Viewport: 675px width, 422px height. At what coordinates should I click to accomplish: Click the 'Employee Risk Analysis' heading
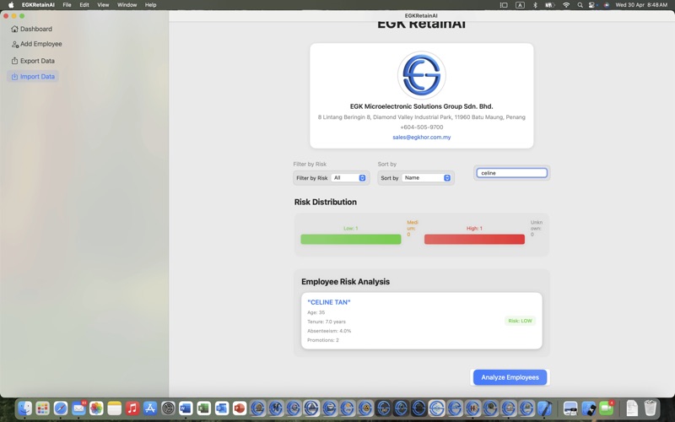pyautogui.click(x=345, y=282)
